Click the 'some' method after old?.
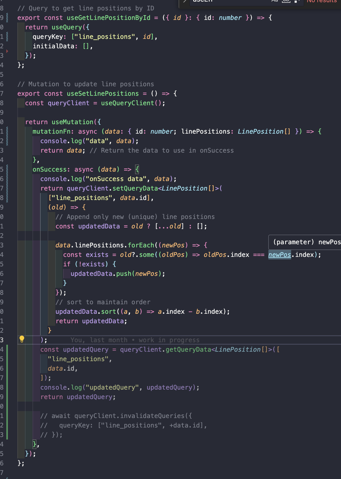 pos(147,255)
